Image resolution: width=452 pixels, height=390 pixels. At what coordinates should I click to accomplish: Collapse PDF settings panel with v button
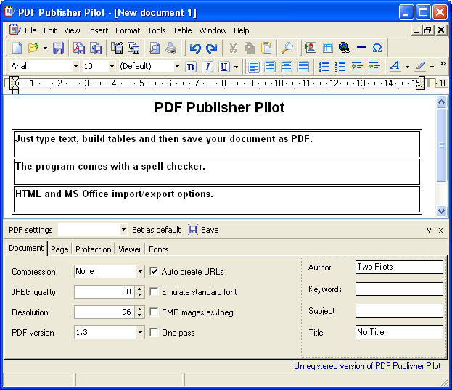[x=429, y=230]
